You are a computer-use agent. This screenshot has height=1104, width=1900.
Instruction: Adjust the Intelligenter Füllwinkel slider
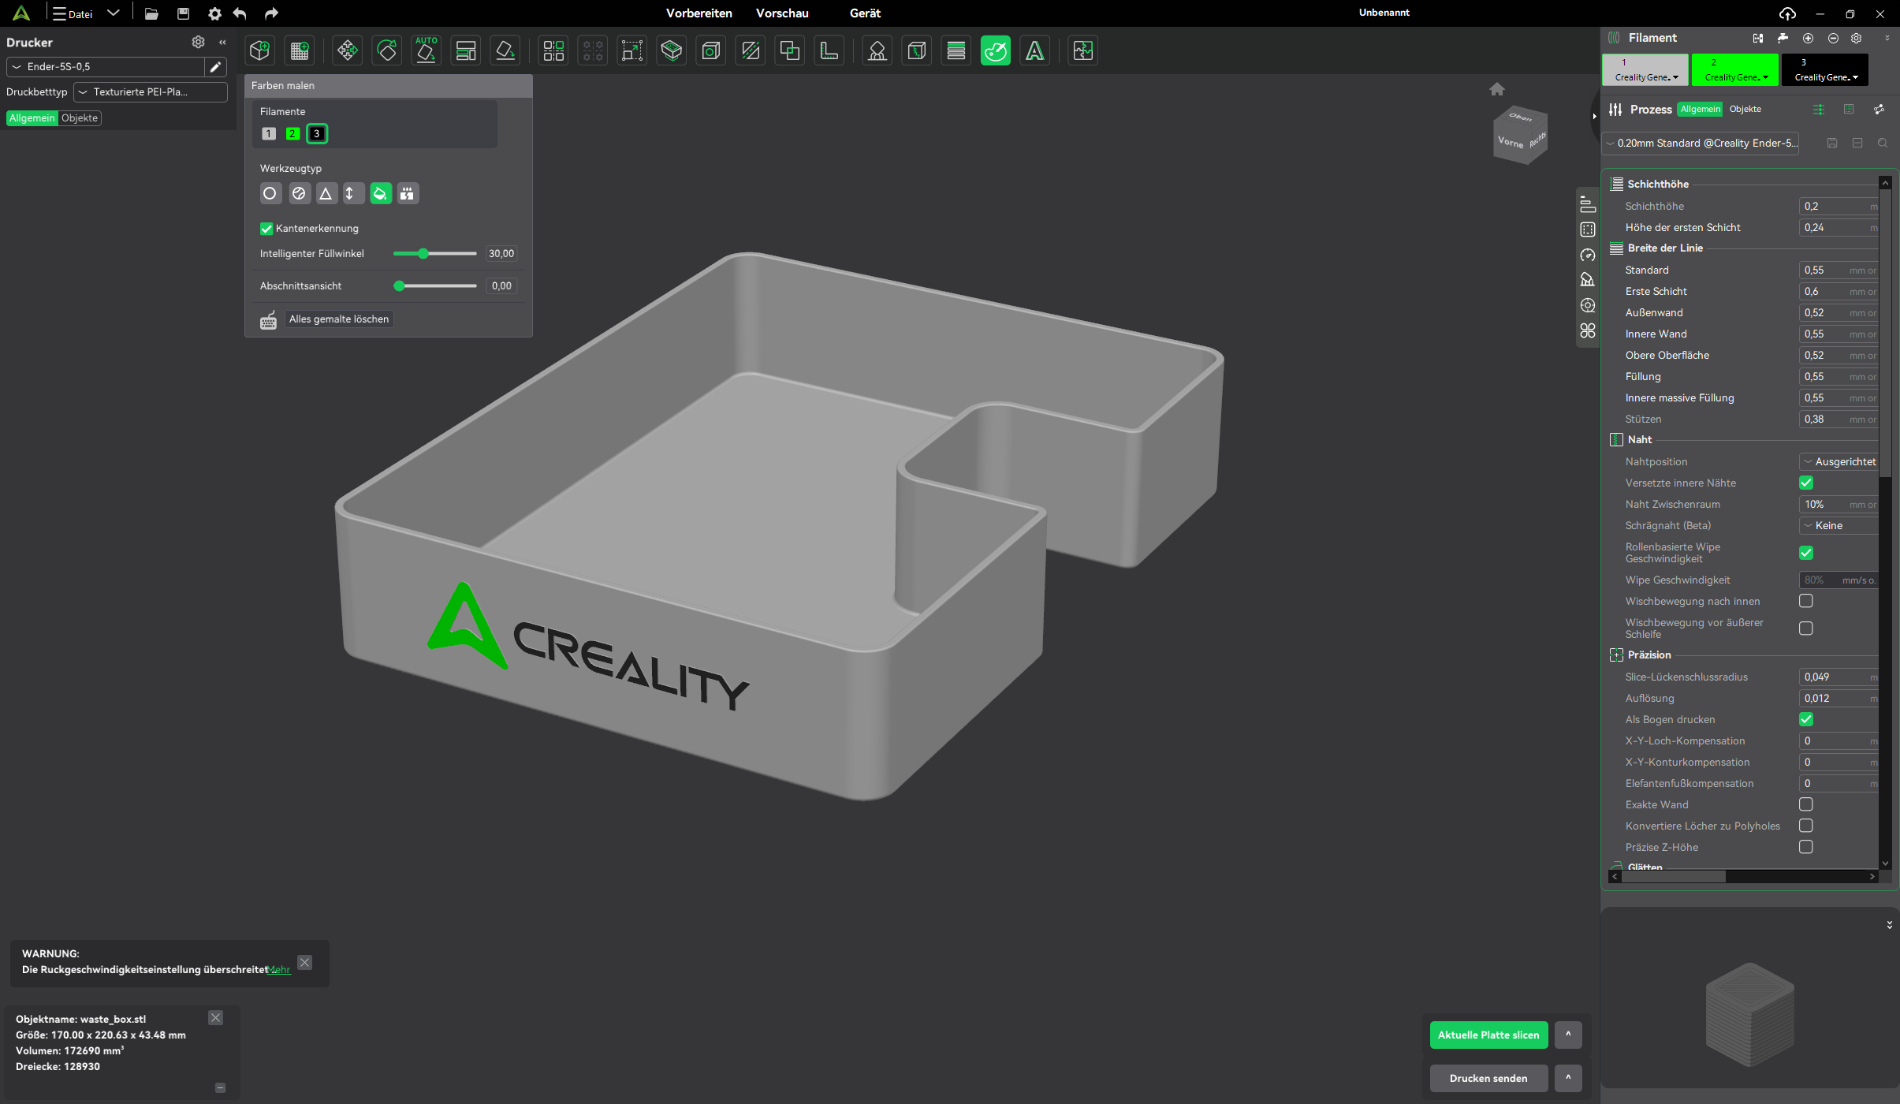coord(435,254)
